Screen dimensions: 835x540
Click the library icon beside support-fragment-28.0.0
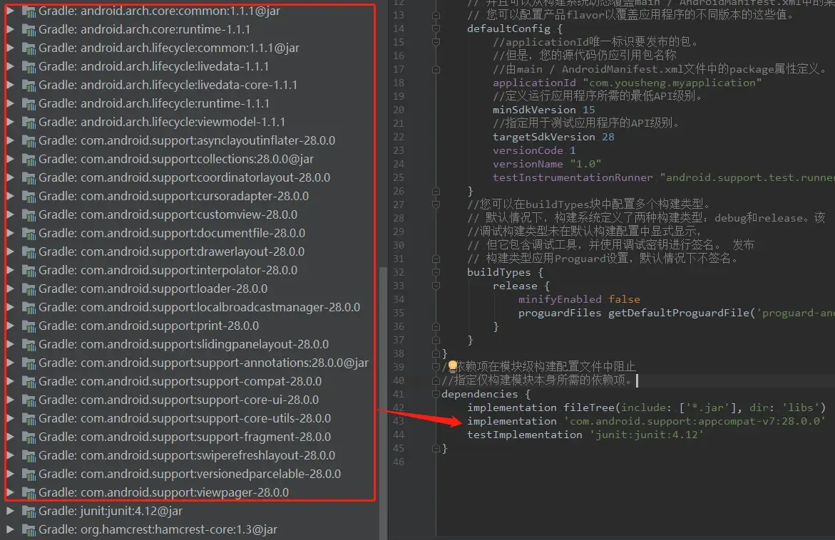[x=29, y=437]
